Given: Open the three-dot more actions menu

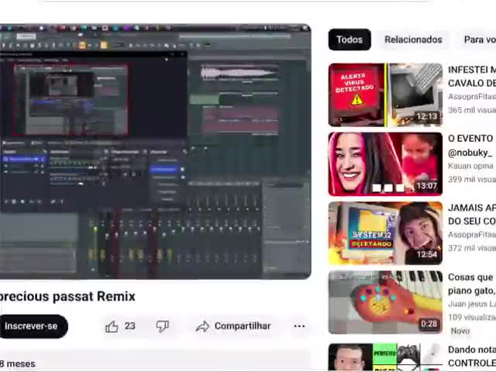Looking at the screenshot, I should (299, 326).
